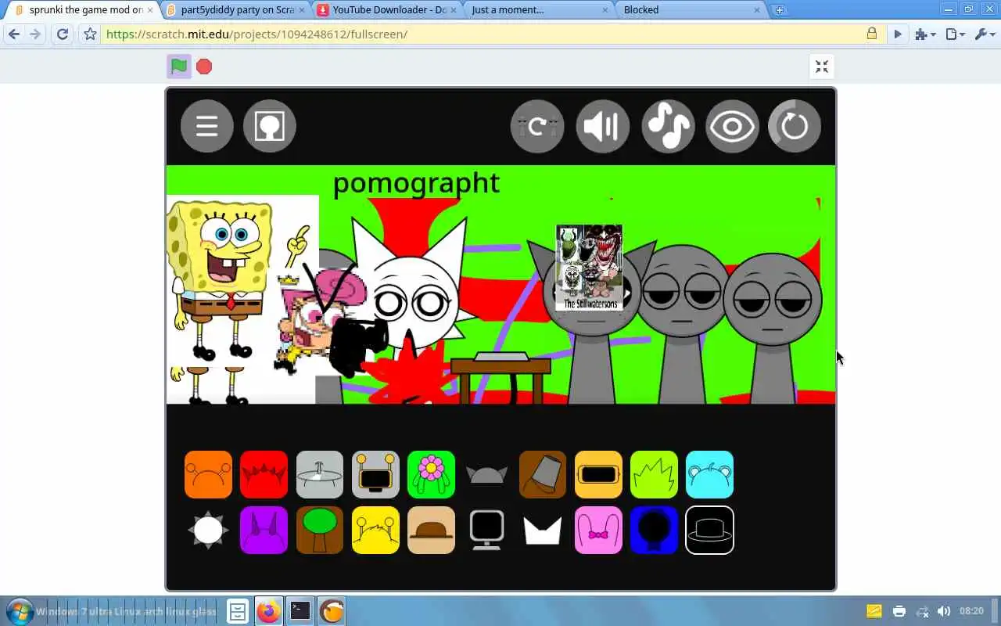Open the page menu dropdown
The height and width of the screenshot is (626, 1001).
[955, 34]
